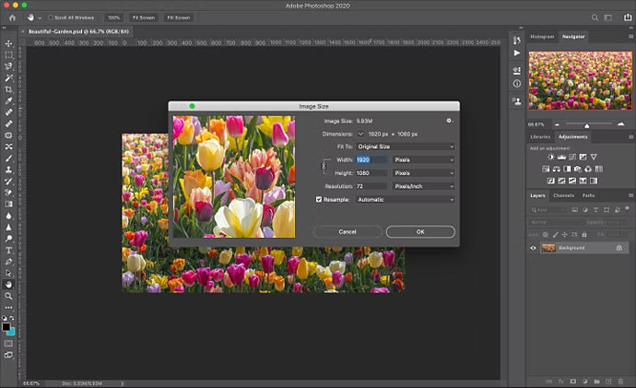Select the Crop tool
636x388 pixels.
8,89
